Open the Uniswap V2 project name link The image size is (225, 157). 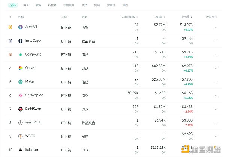pos(34,95)
